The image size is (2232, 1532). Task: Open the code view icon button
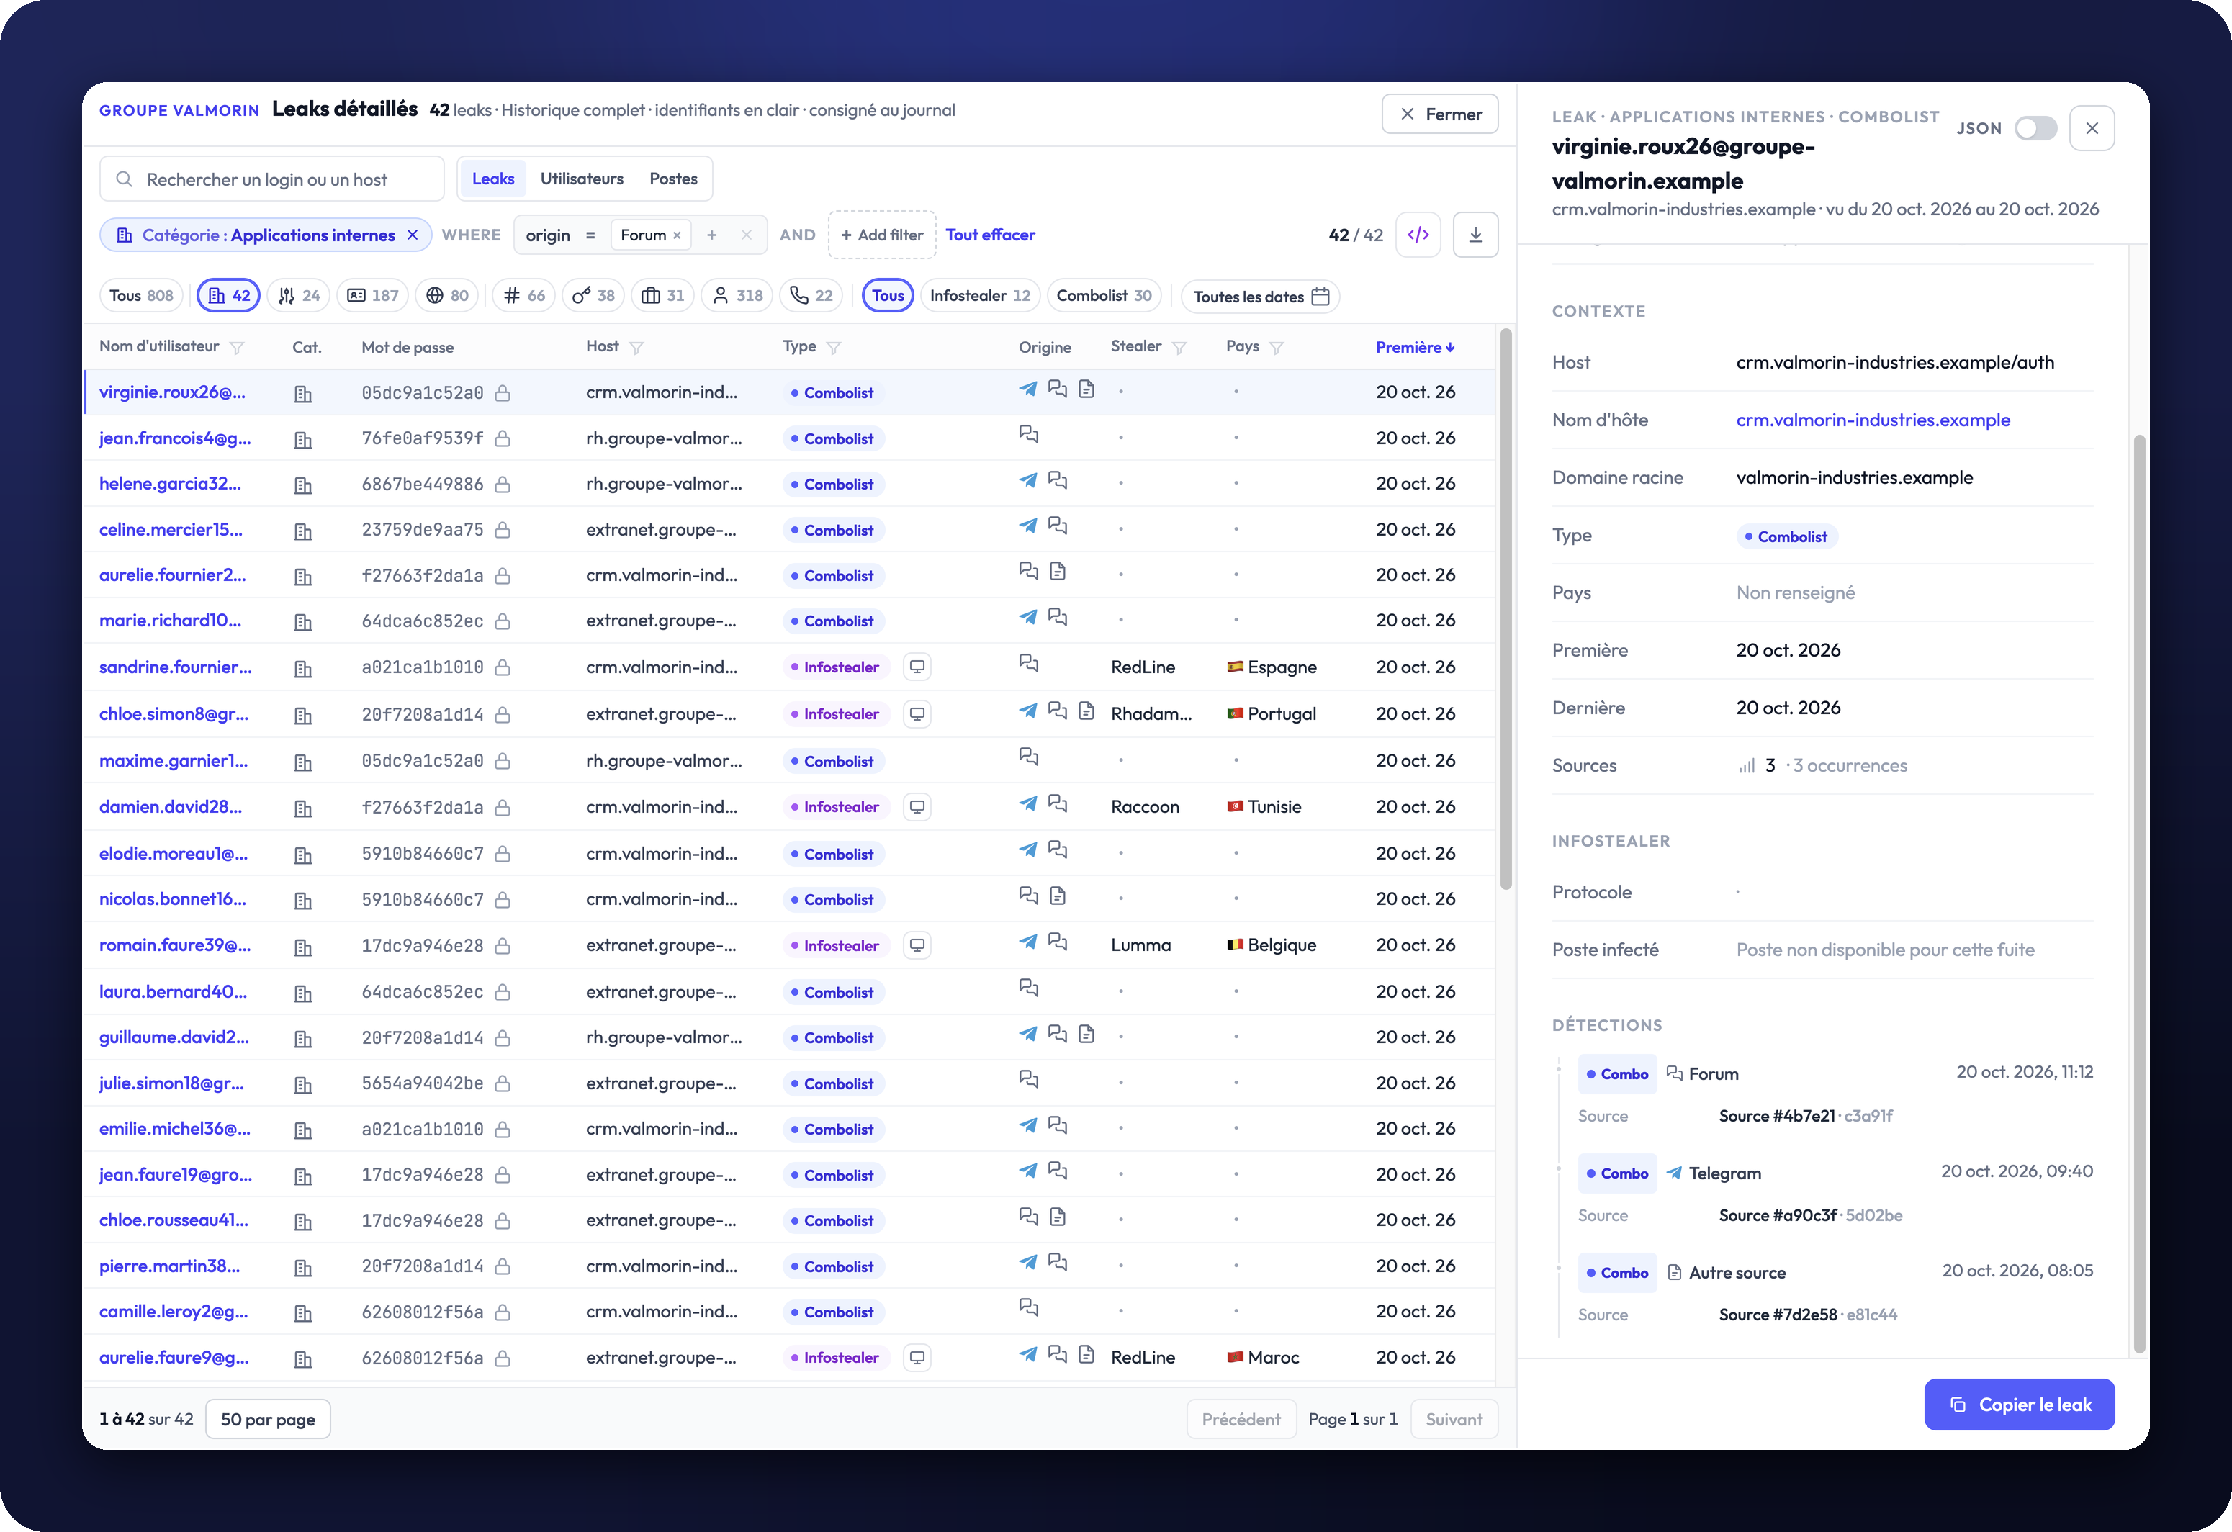tap(1418, 235)
